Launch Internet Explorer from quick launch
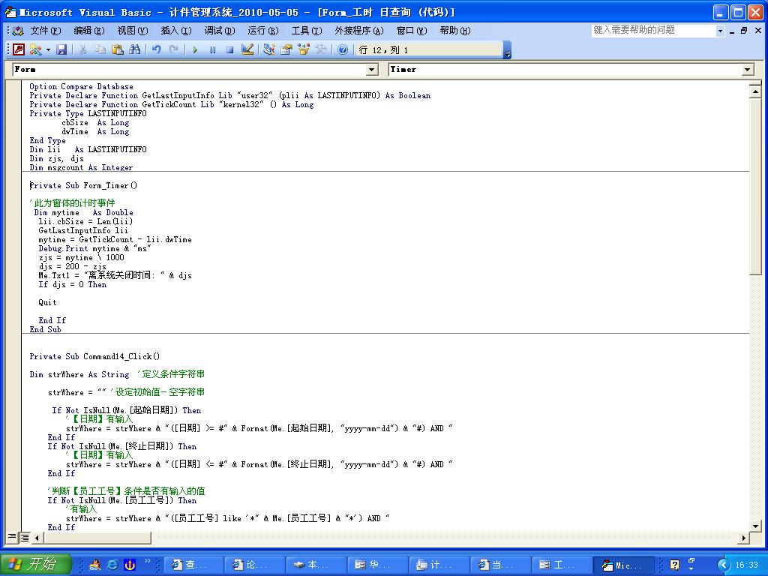 pos(112,565)
